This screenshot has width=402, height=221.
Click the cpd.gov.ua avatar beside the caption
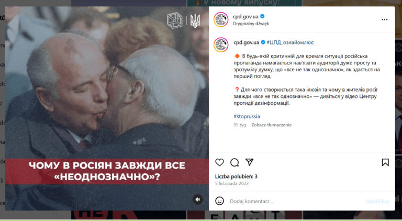tap(221, 45)
